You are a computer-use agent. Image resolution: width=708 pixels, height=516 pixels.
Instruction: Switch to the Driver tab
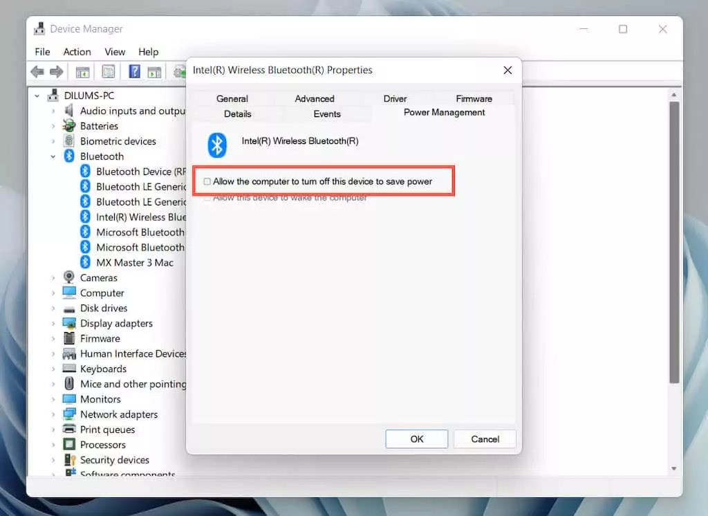tap(395, 98)
